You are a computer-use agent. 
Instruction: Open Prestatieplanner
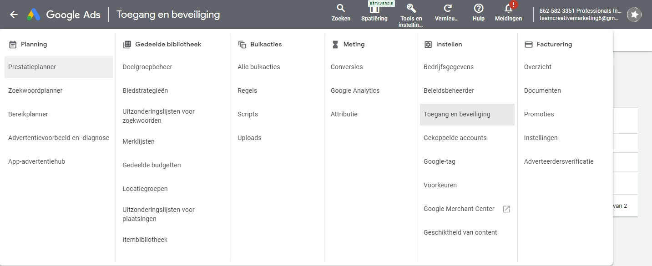[59, 67]
